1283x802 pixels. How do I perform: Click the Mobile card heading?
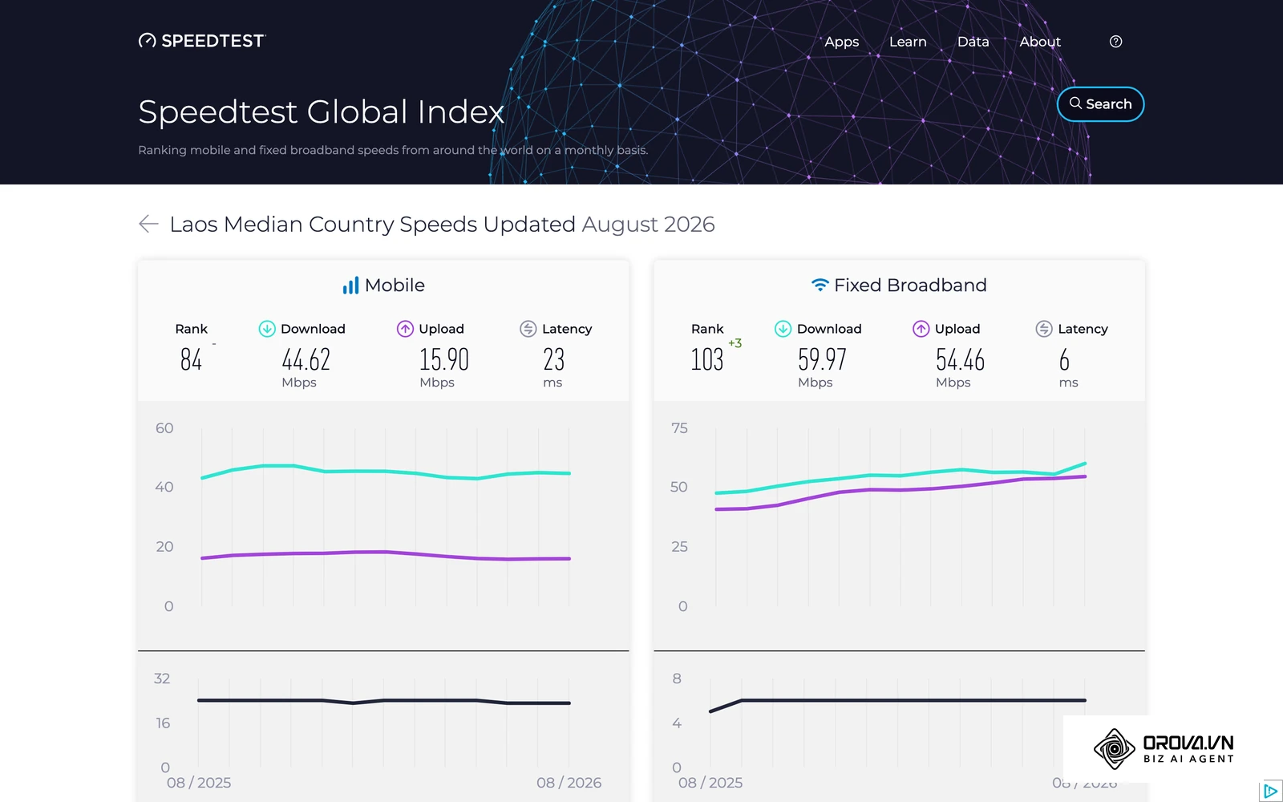point(383,286)
